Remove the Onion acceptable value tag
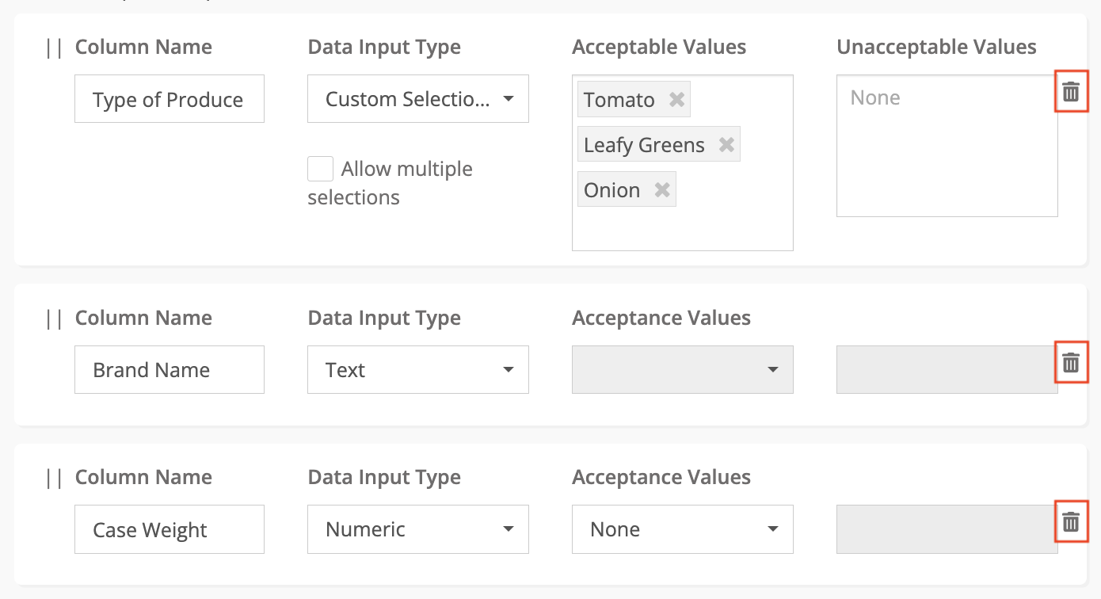This screenshot has height=599, width=1101. point(662,190)
